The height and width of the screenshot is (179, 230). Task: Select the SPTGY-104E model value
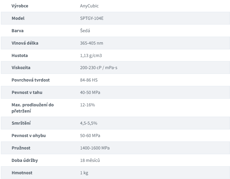pyautogui.click(x=92, y=18)
